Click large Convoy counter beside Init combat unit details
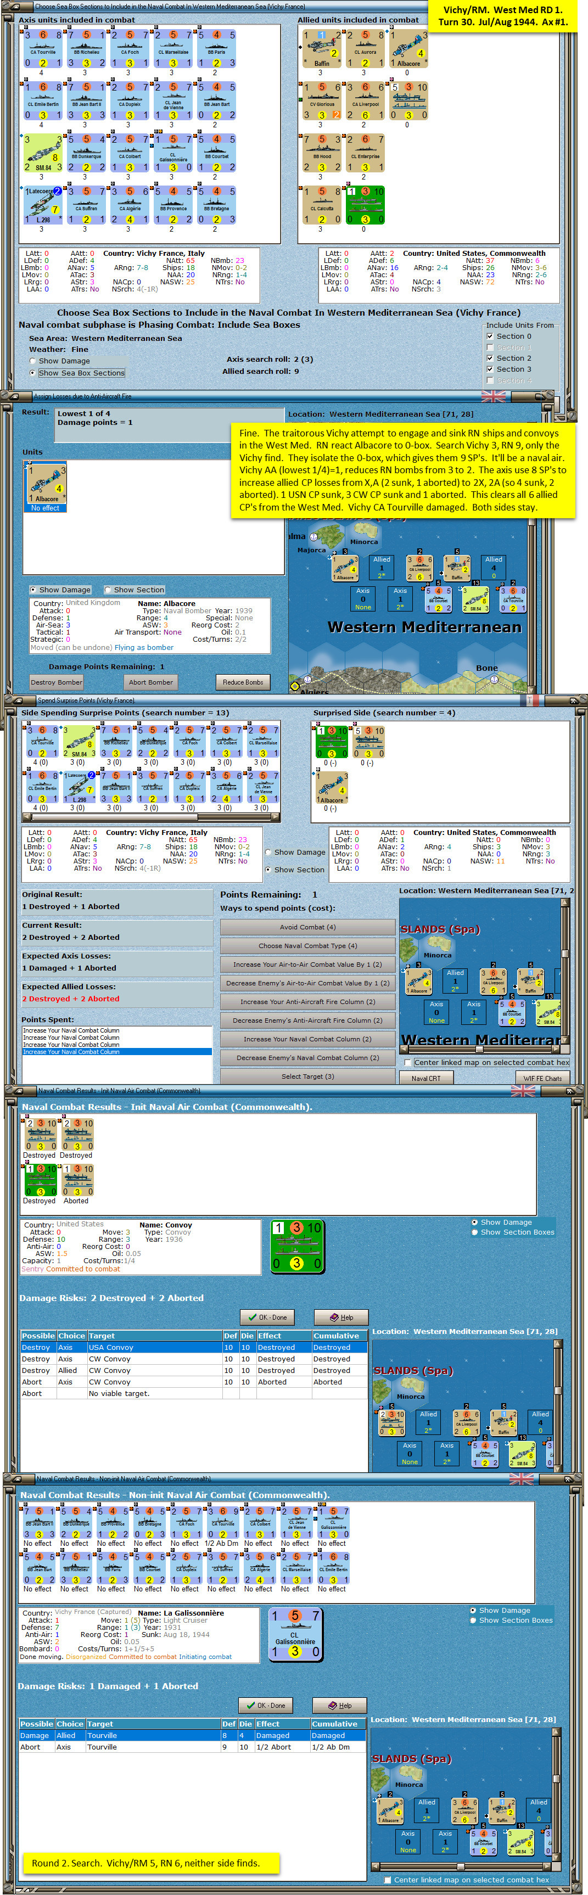This screenshot has height=1895, width=588. (296, 1246)
